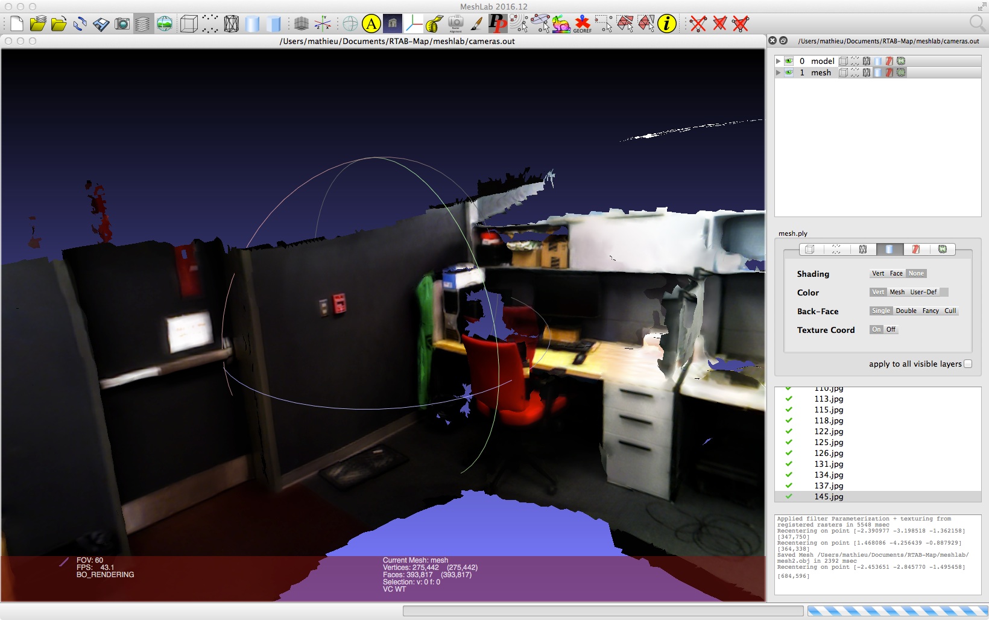Image resolution: width=989 pixels, height=620 pixels.
Task: Select the Measuring Tool tape icon
Action: pos(434,24)
